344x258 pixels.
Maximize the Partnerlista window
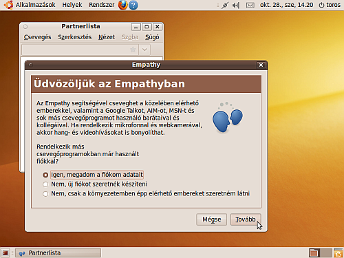pyautogui.click(x=147, y=27)
